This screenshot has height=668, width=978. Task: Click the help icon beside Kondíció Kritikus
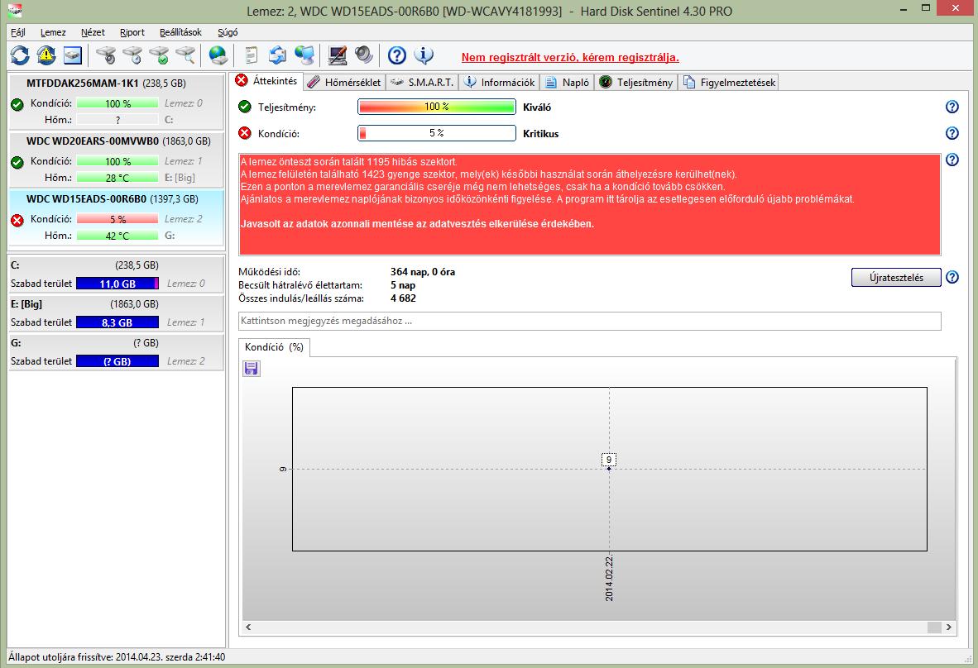coord(952,133)
